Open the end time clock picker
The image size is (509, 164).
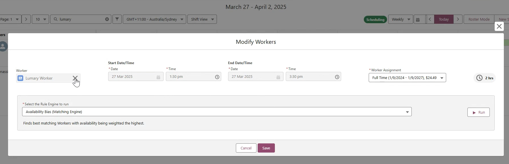click(337, 77)
